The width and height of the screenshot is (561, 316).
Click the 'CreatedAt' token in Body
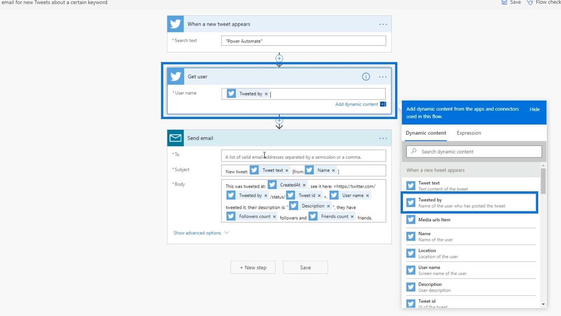(x=288, y=185)
